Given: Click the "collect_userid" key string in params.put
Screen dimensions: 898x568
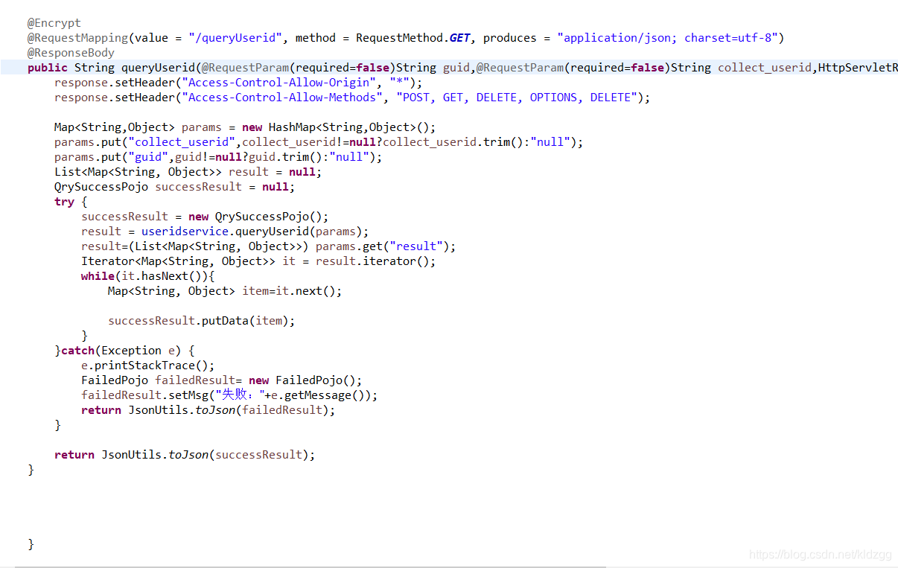Looking at the screenshot, I should pos(182,142).
